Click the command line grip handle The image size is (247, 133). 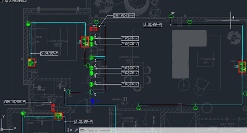[x=68, y=130]
